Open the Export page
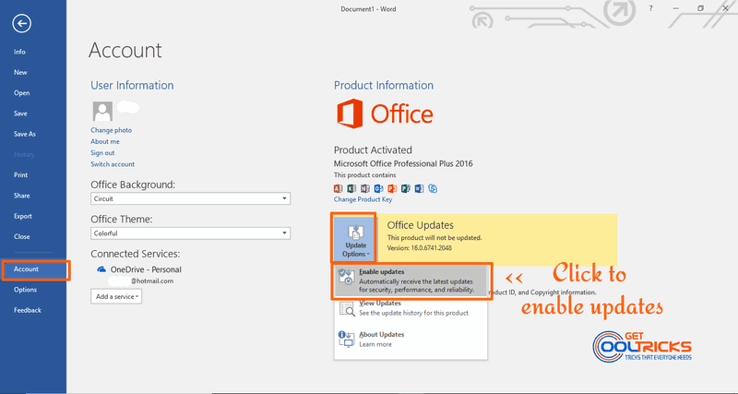 (22, 216)
